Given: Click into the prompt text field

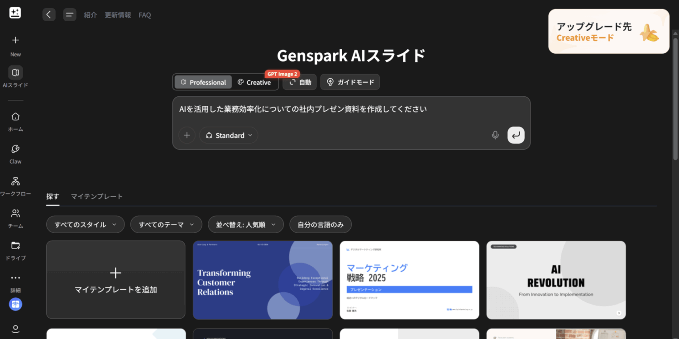Looking at the screenshot, I should (x=351, y=109).
